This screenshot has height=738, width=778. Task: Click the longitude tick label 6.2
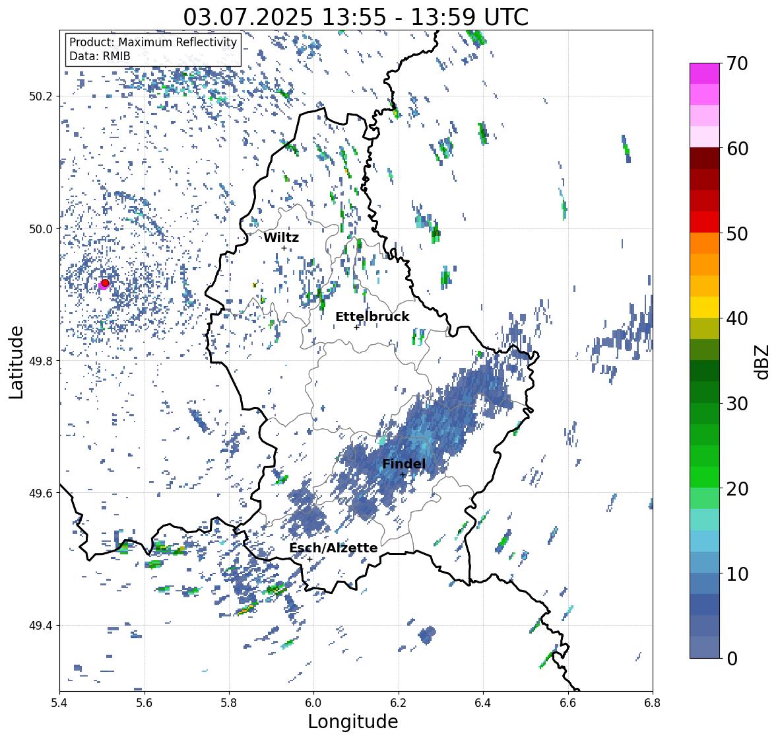[x=399, y=703]
